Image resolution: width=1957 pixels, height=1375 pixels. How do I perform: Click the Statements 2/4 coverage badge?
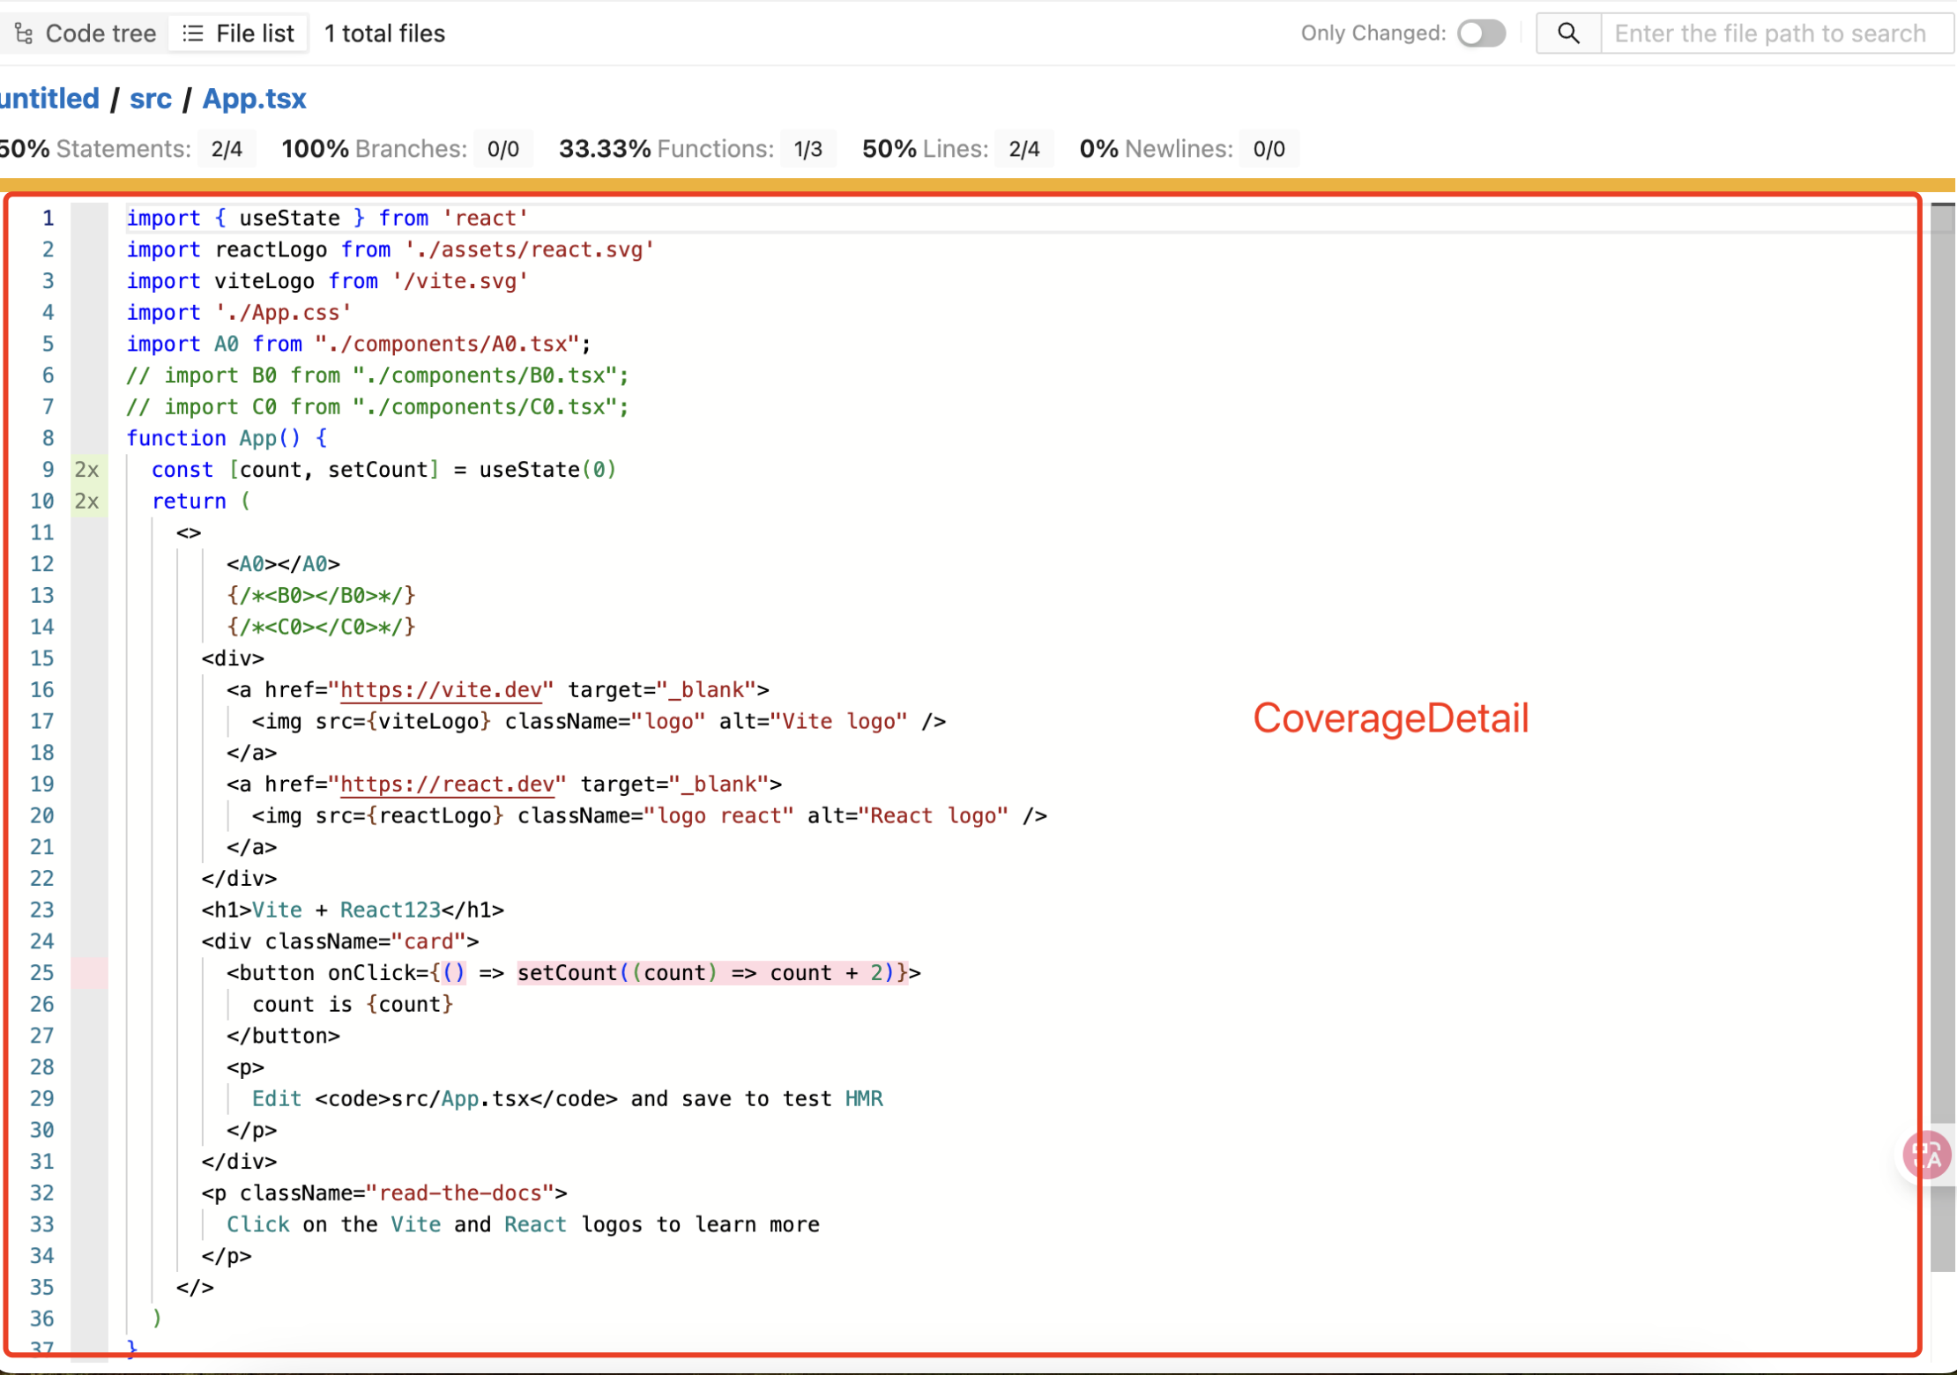pos(227,149)
